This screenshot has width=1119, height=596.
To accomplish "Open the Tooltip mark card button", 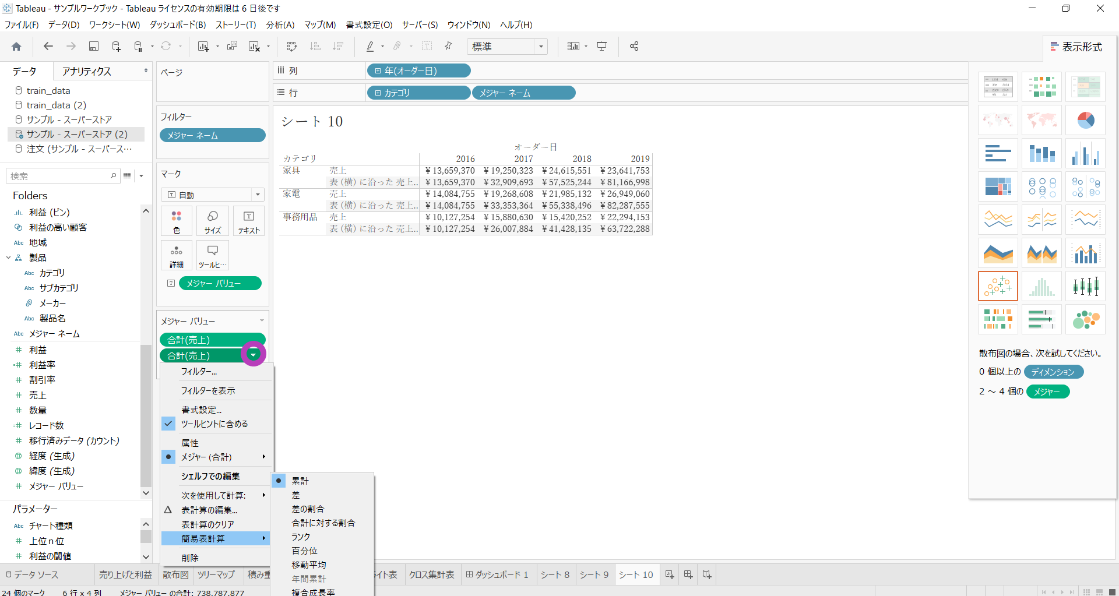I will pos(213,256).
